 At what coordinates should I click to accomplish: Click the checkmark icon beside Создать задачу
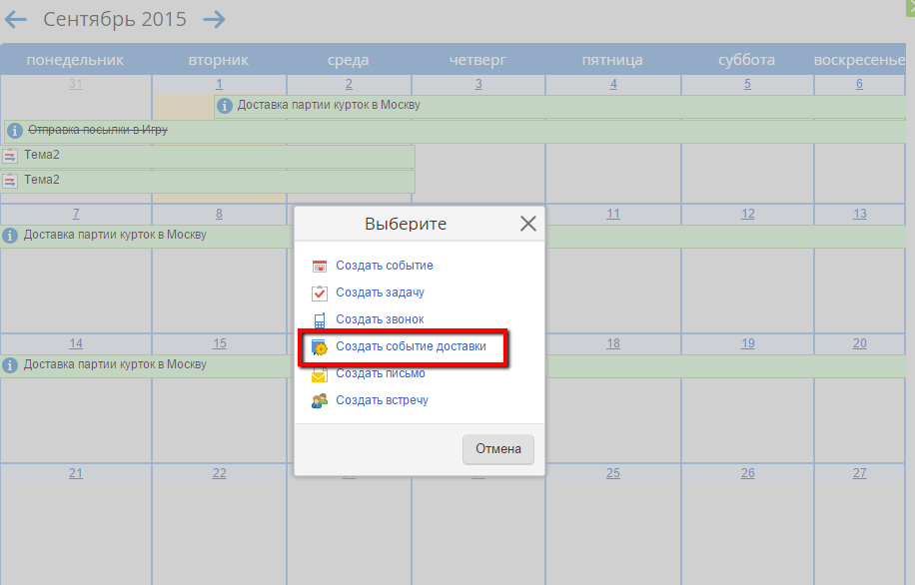click(320, 293)
